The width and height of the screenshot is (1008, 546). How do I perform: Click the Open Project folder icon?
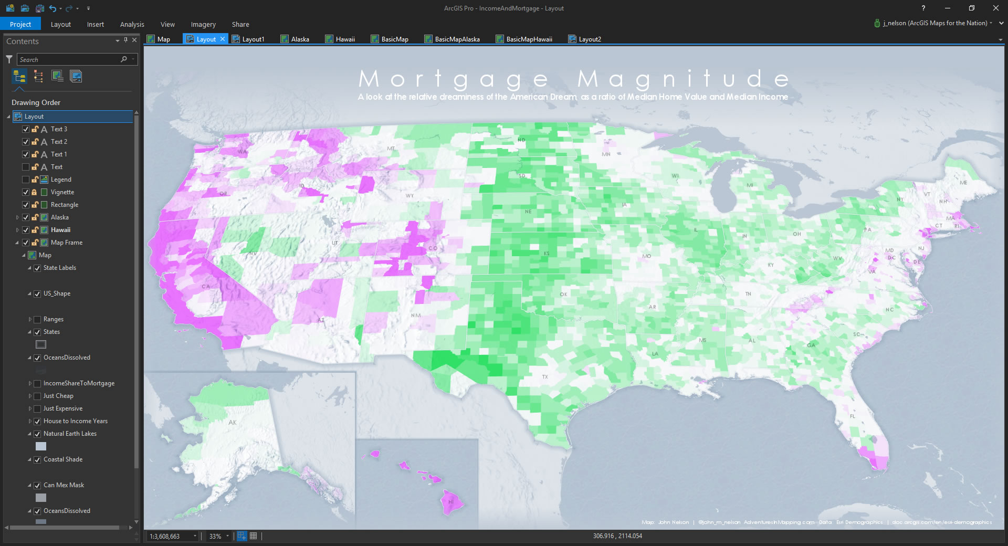pyautogui.click(x=25, y=8)
